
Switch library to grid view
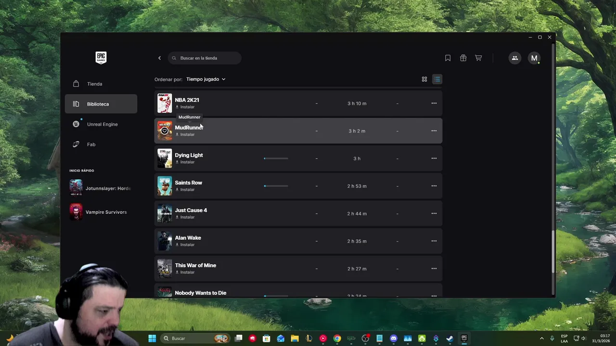424,79
